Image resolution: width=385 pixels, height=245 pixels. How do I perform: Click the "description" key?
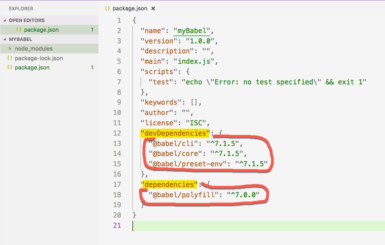pyautogui.click(x=167, y=51)
